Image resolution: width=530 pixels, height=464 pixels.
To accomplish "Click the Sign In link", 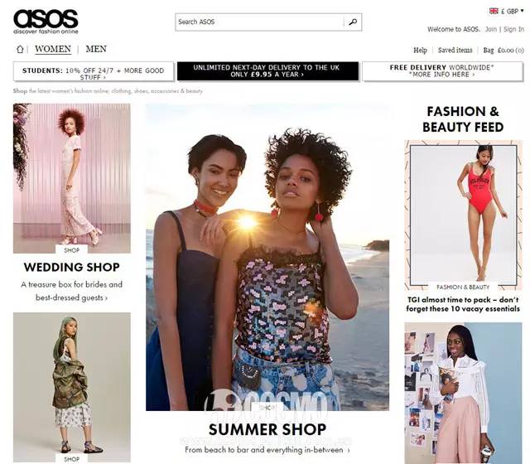I will (513, 29).
